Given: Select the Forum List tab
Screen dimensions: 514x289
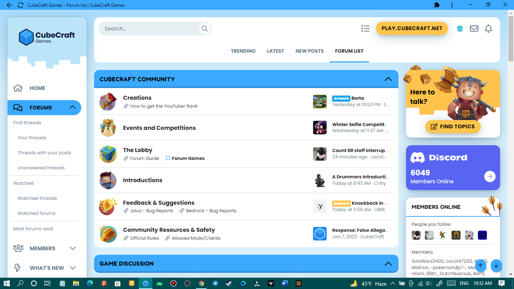Looking at the screenshot, I should [349, 51].
